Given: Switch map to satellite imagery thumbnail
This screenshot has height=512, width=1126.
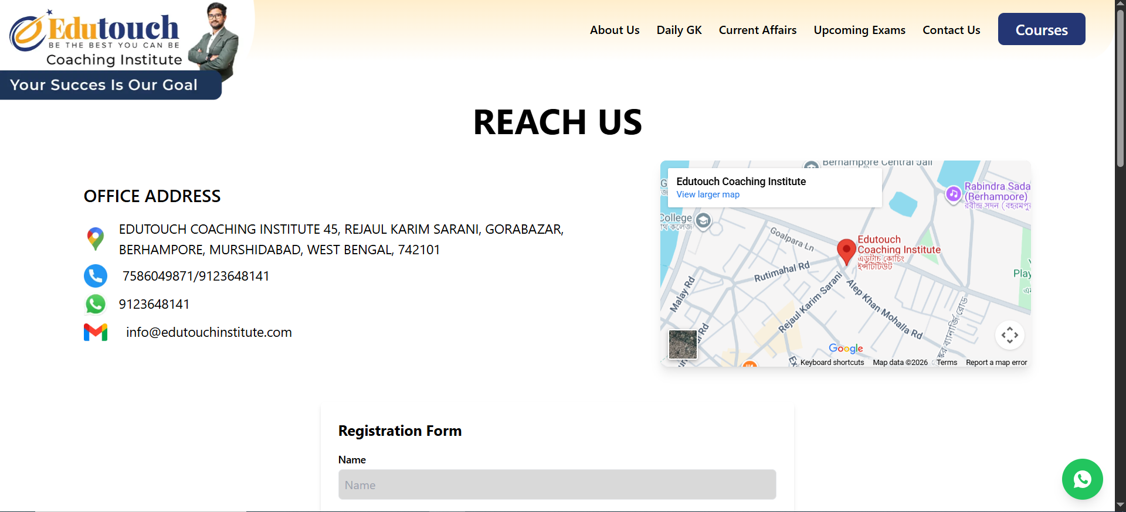Looking at the screenshot, I should click(683, 344).
